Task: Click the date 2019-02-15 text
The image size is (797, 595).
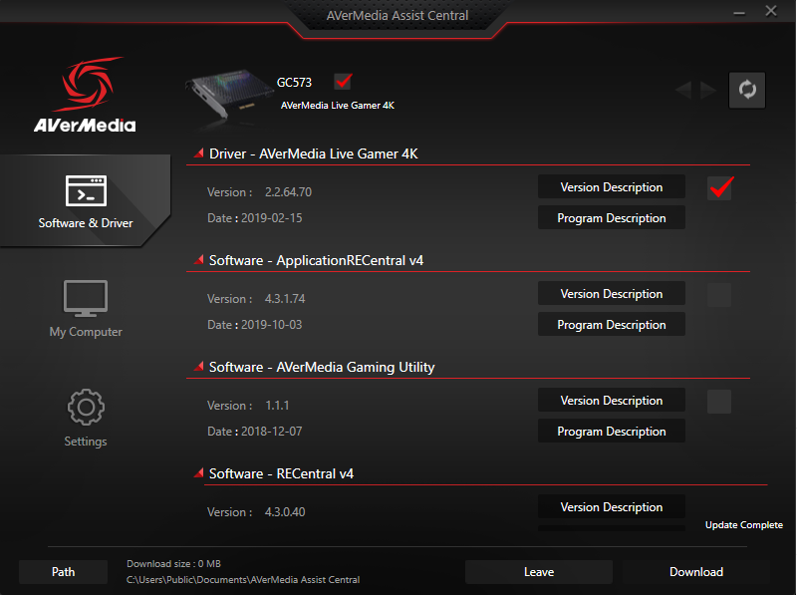Action: coord(271,218)
